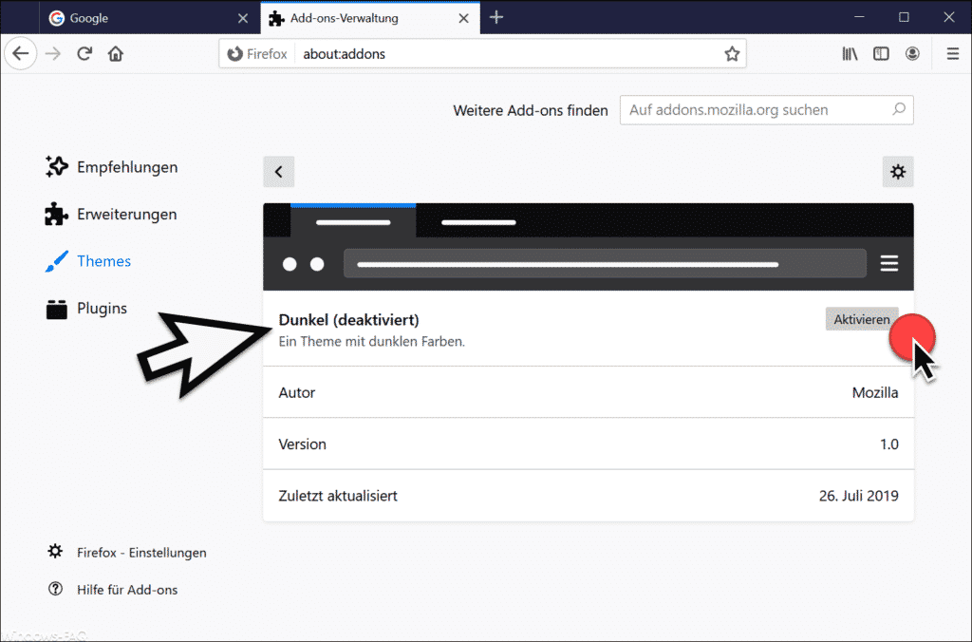Reload the current page

click(84, 54)
